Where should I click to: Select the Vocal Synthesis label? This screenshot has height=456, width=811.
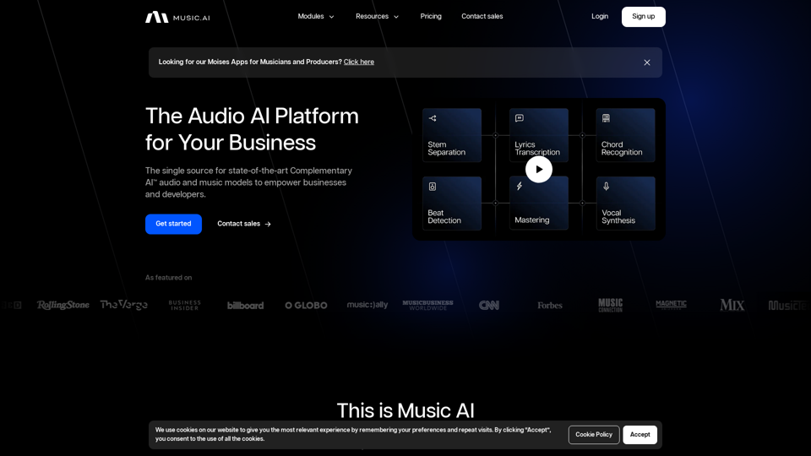coord(618,217)
